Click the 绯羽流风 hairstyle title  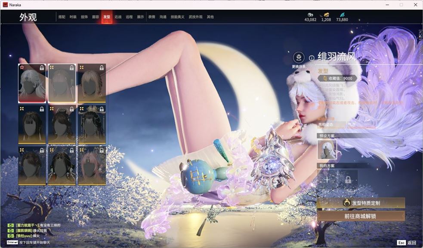pos(337,57)
